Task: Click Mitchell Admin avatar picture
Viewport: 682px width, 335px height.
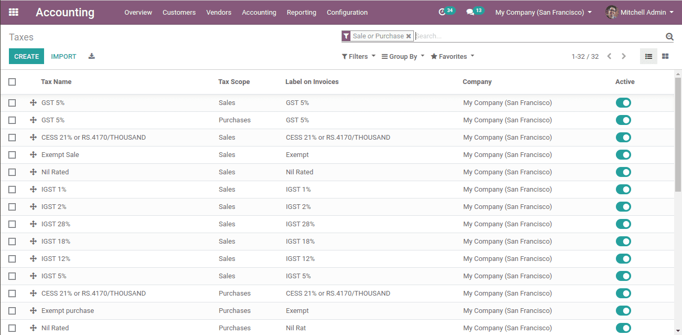Action: (612, 12)
